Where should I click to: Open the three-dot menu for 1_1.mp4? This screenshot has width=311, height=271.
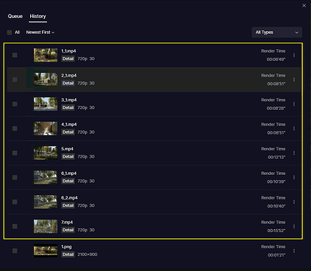point(294,55)
